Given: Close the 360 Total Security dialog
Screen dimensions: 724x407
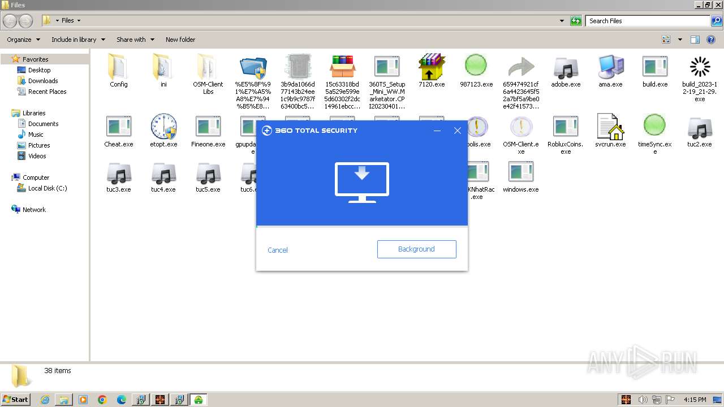Looking at the screenshot, I should [x=458, y=131].
